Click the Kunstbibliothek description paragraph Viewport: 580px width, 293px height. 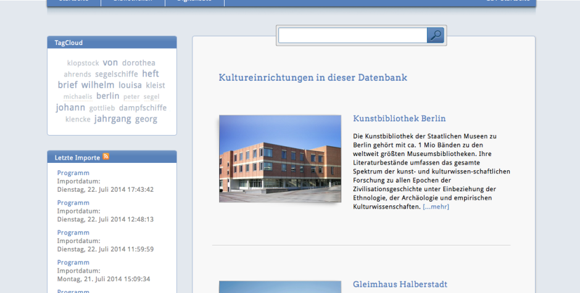[431, 171]
